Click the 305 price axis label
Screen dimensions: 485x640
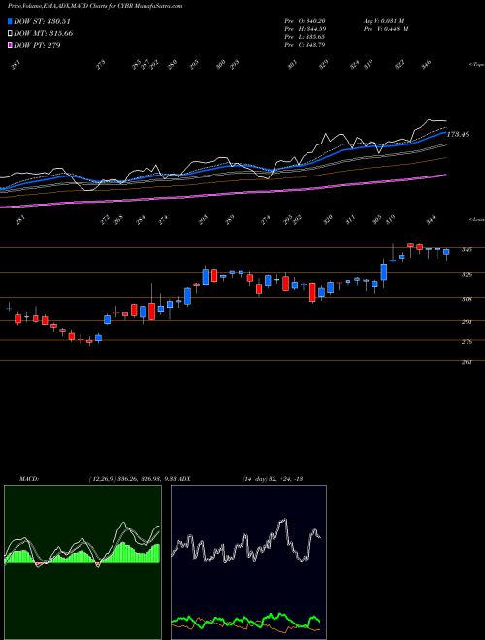[467, 299]
